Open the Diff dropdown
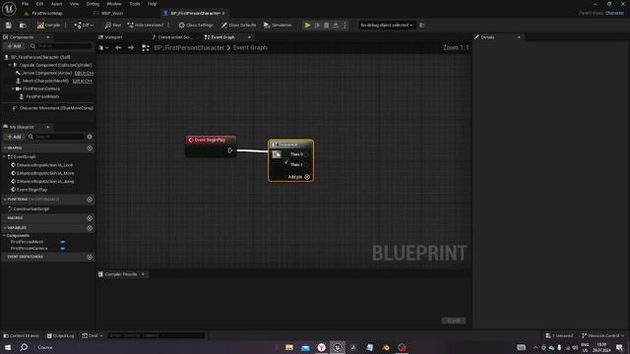Viewport: 630px width, 354px height. [x=84, y=25]
